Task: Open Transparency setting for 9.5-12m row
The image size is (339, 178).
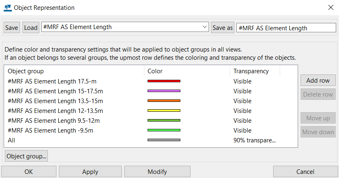Action: click(x=242, y=120)
